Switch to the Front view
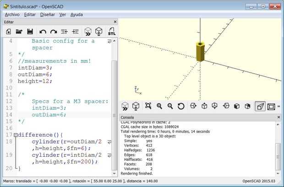The width and height of the screenshot is (284, 187). point(237,106)
